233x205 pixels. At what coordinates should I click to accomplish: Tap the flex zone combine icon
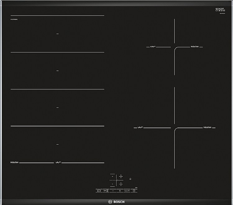[106, 191]
